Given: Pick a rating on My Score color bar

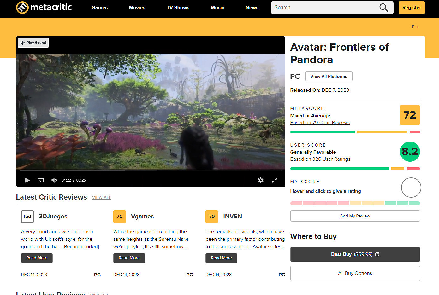Looking at the screenshot, I should pyautogui.click(x=355, y=203).
